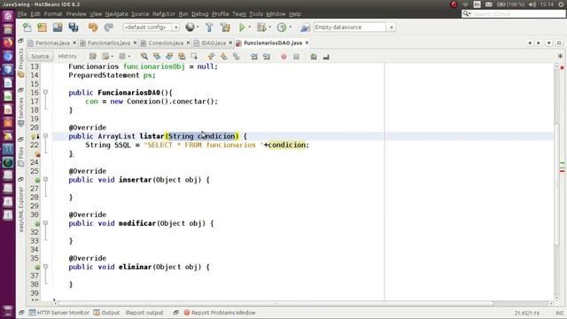Open Firefox from the Ubuntu launcher
567x319 pixels.
(8, 43)
